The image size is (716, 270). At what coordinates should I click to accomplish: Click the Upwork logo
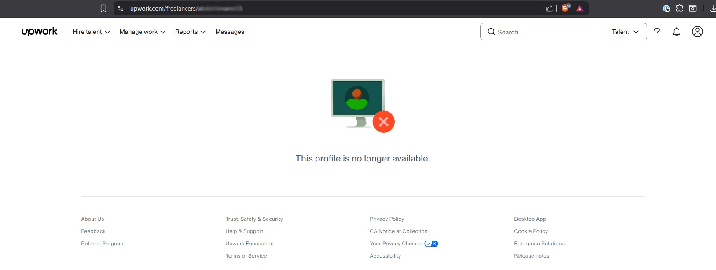[40, 31]
